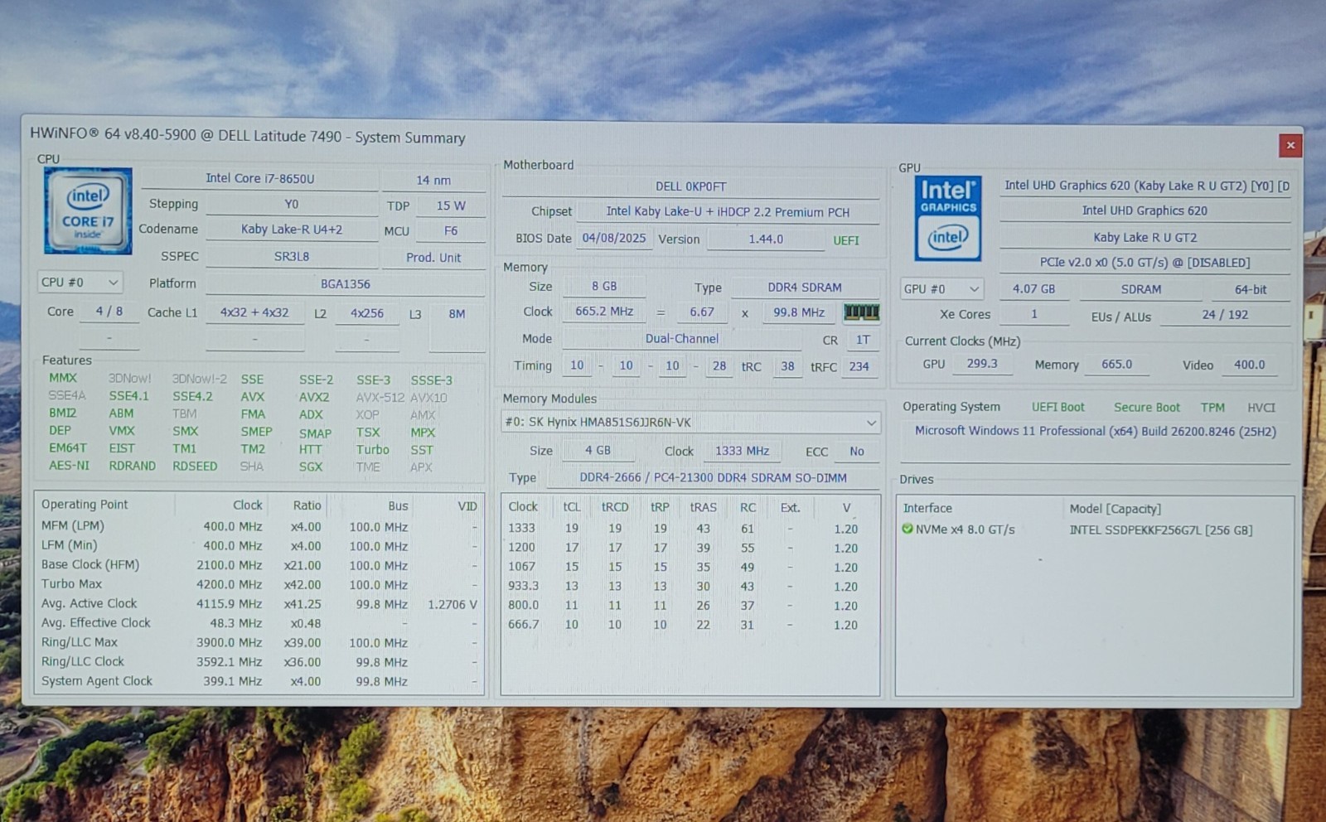Click the TPM indicator

tap(1212, 408)
